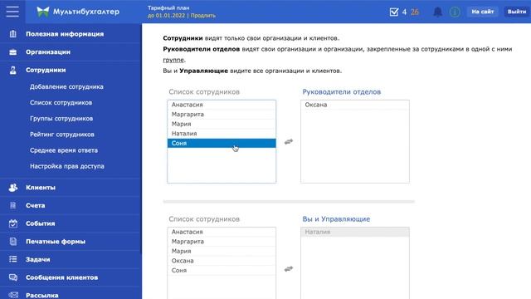Click the tasks count 4 in header

tap(404, 12)
